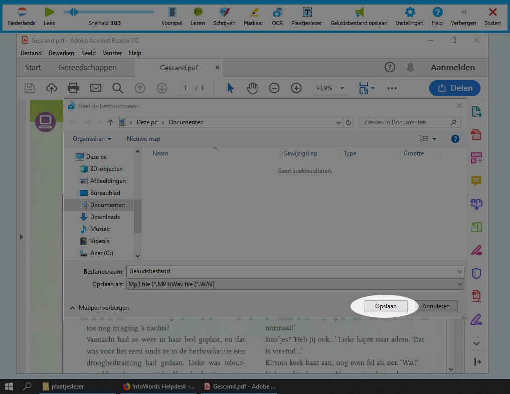Select the Downloads folder in sidebar
Viewport: 510px width, 394px height.
coord(105,217)
